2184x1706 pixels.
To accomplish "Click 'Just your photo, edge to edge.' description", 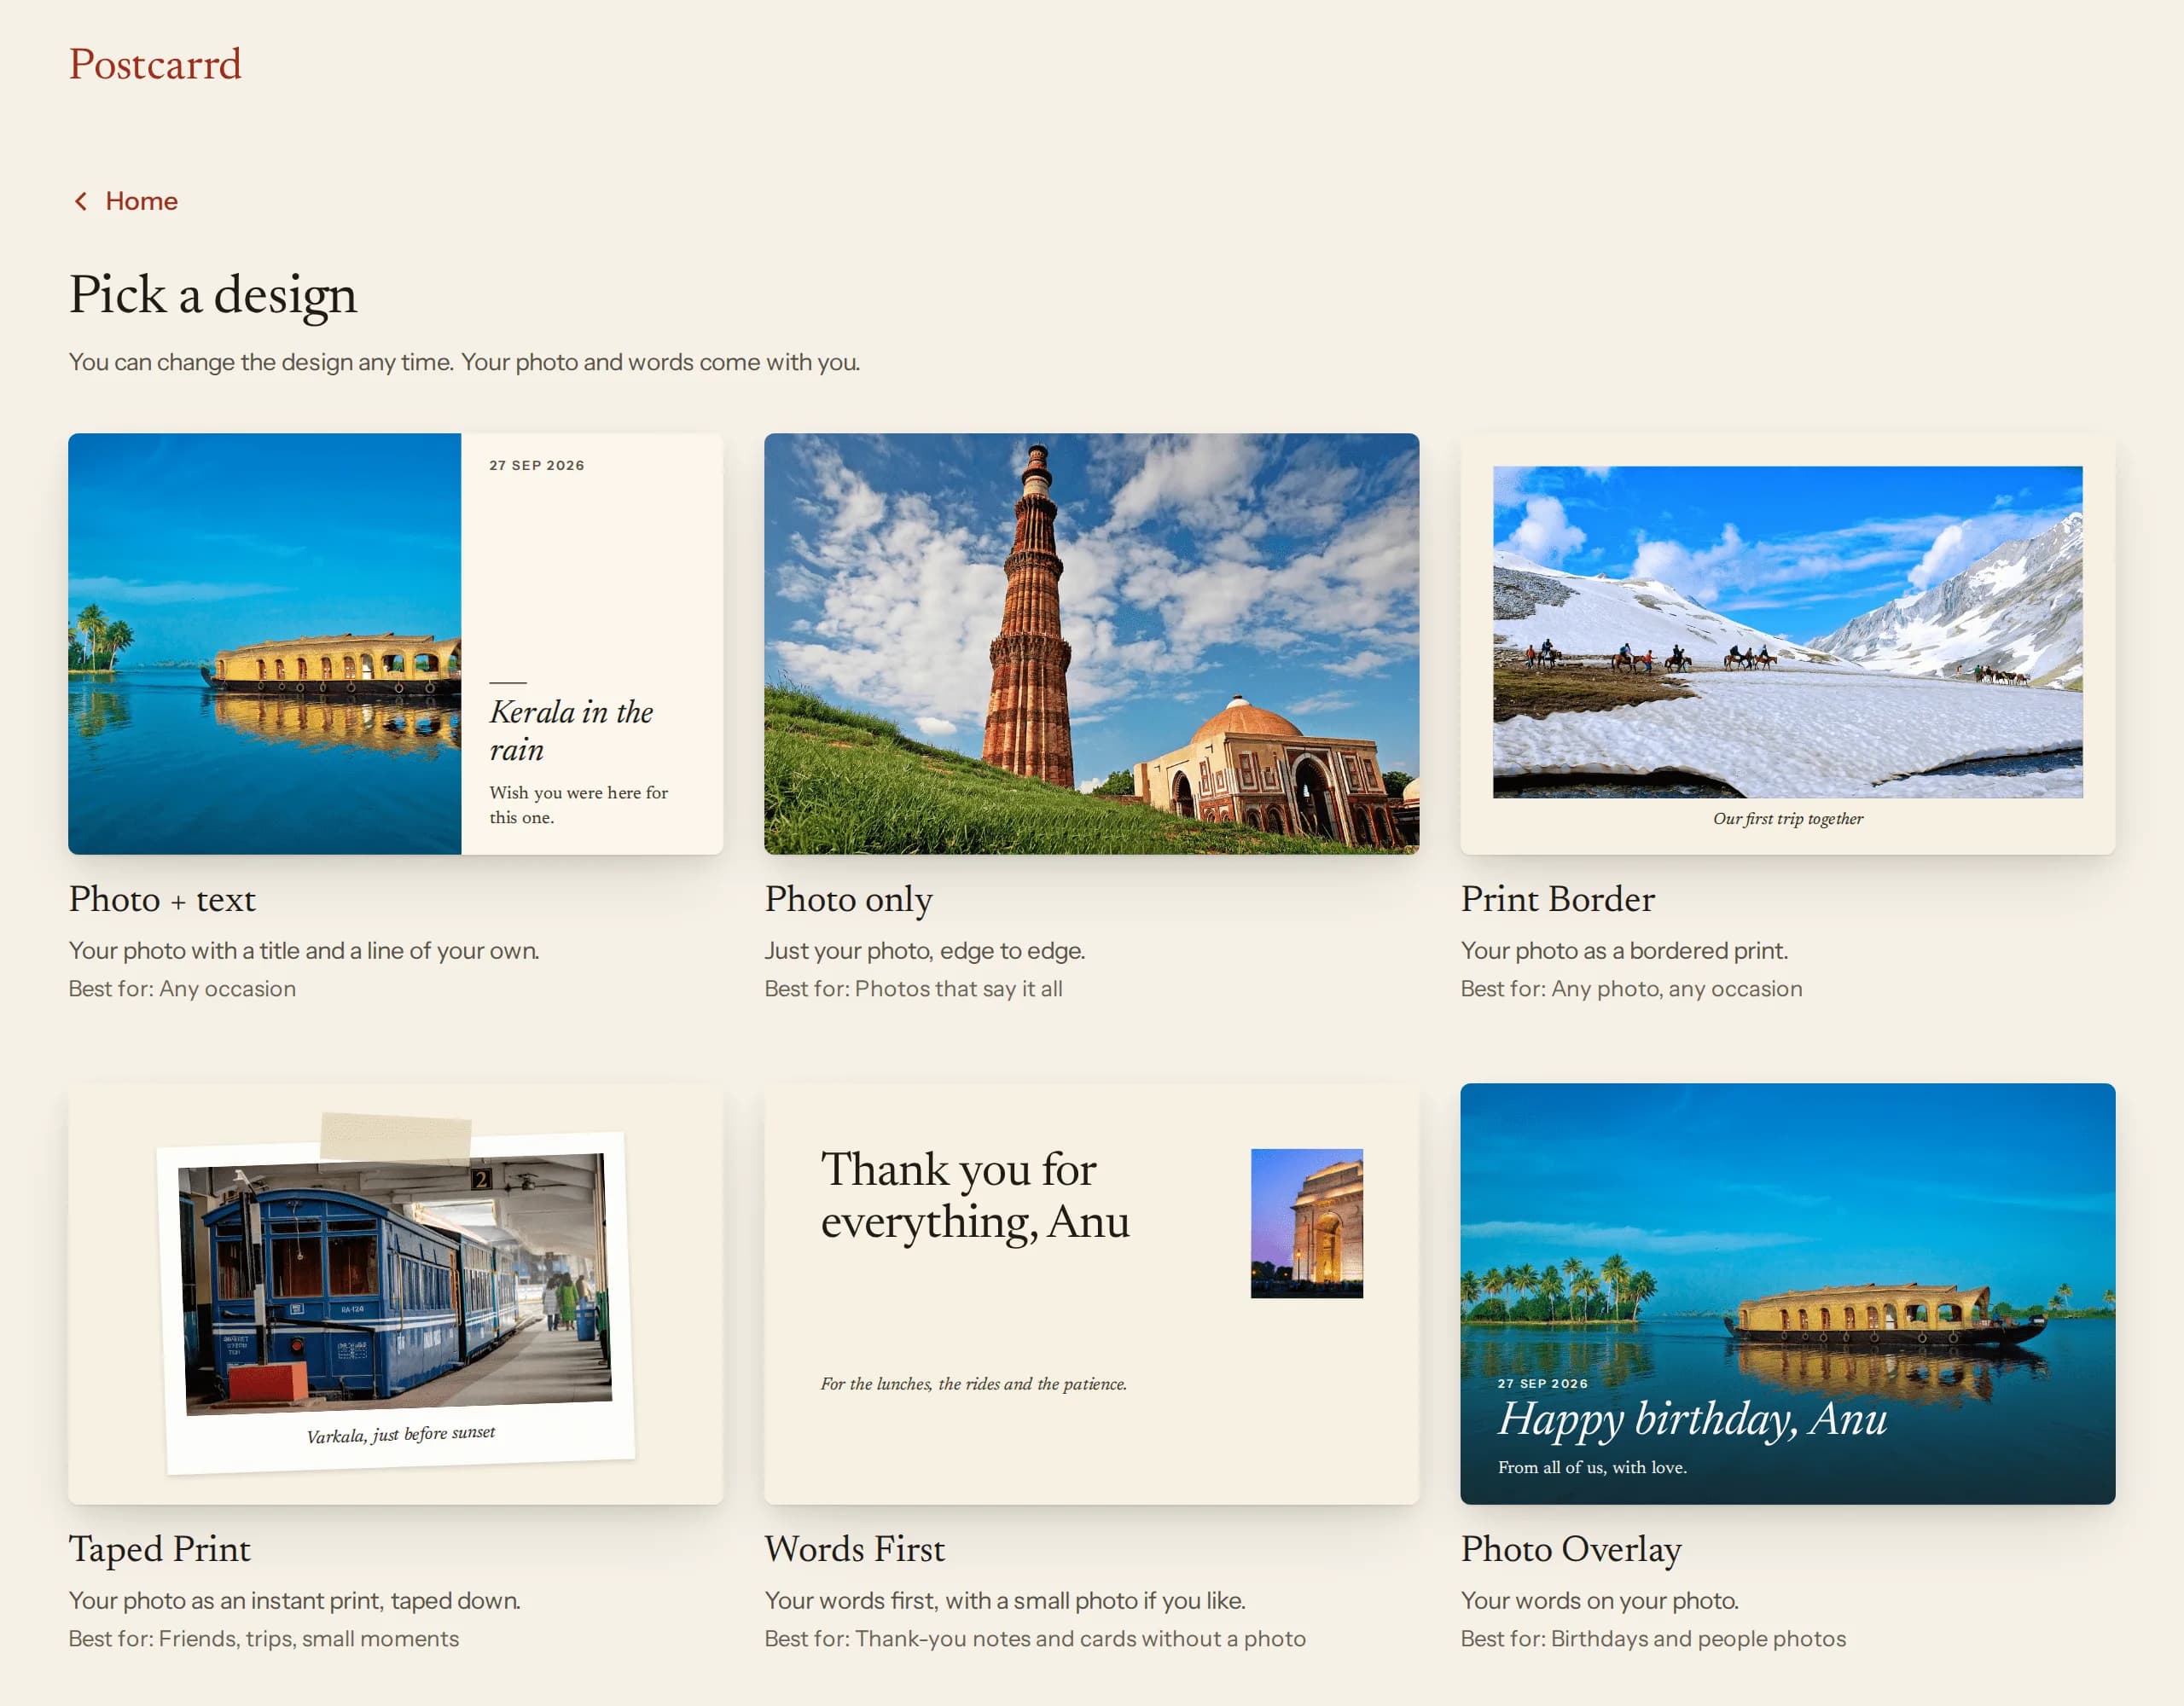I will (925, 950).
